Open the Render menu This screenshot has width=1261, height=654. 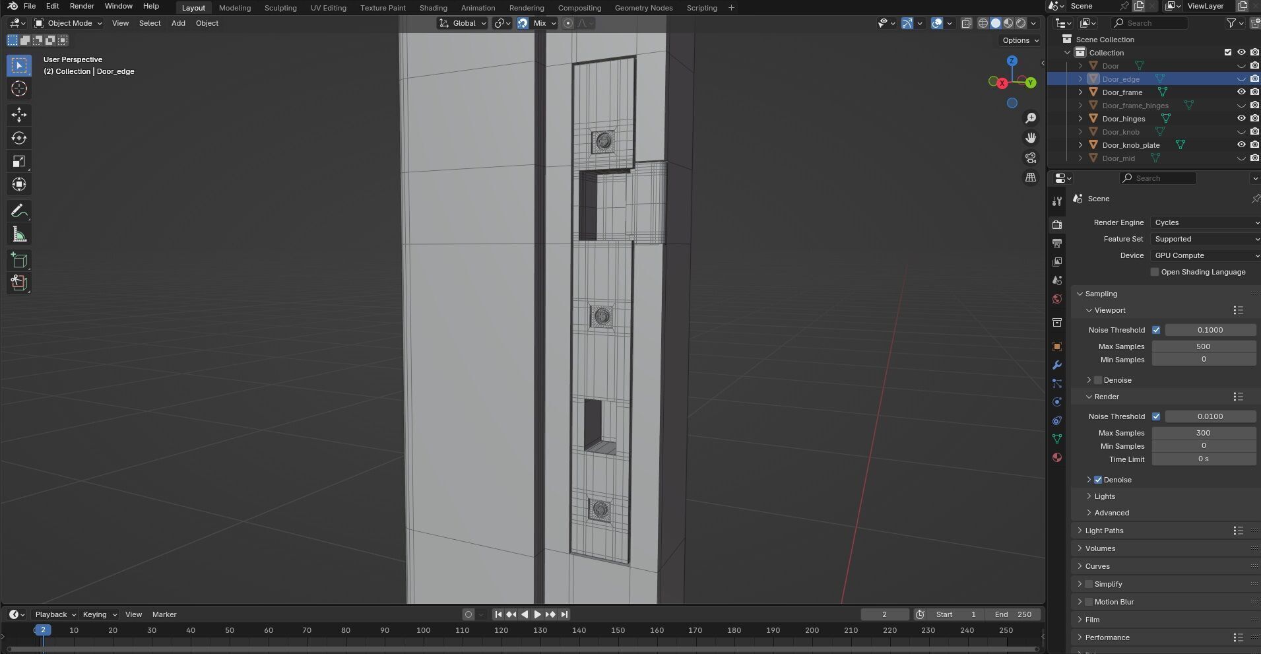pyautogui.click(x=82, y=6)
